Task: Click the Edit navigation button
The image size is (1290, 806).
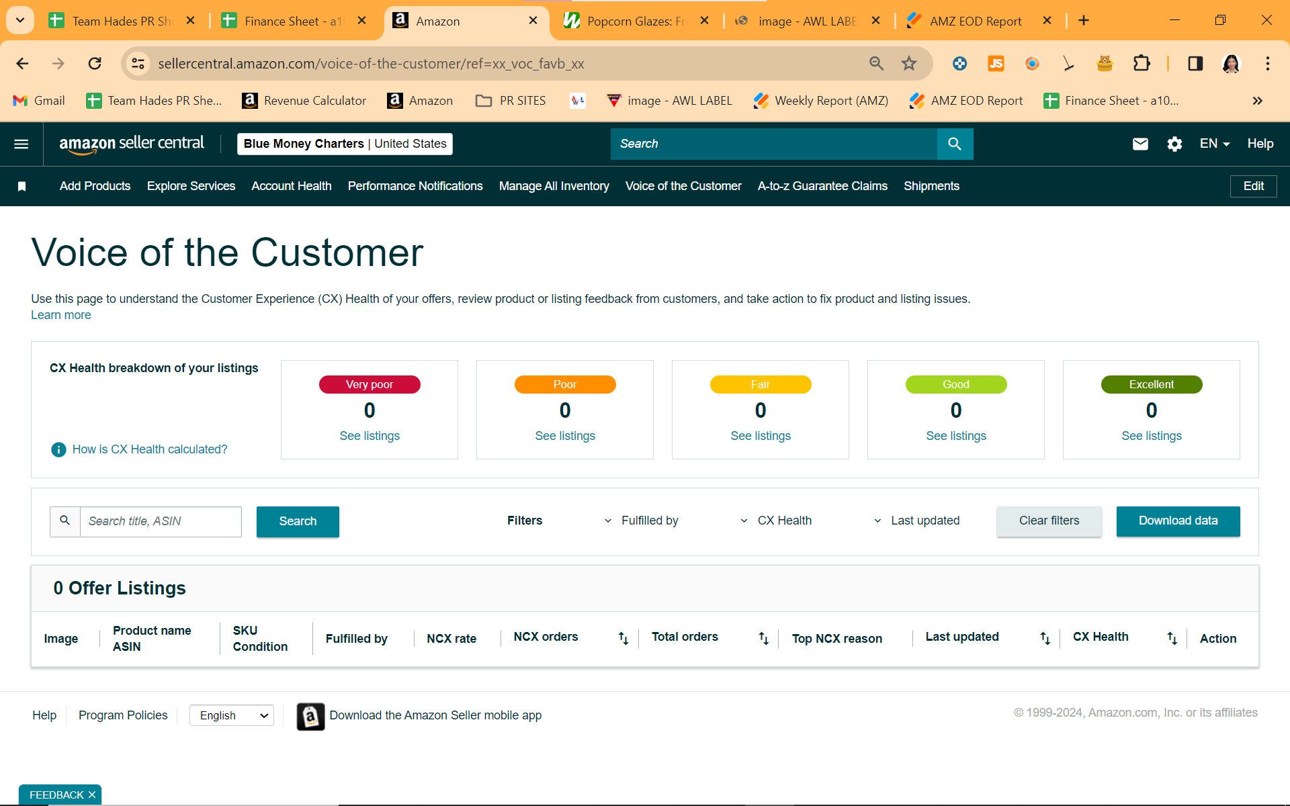Action: coord(1253,186)
